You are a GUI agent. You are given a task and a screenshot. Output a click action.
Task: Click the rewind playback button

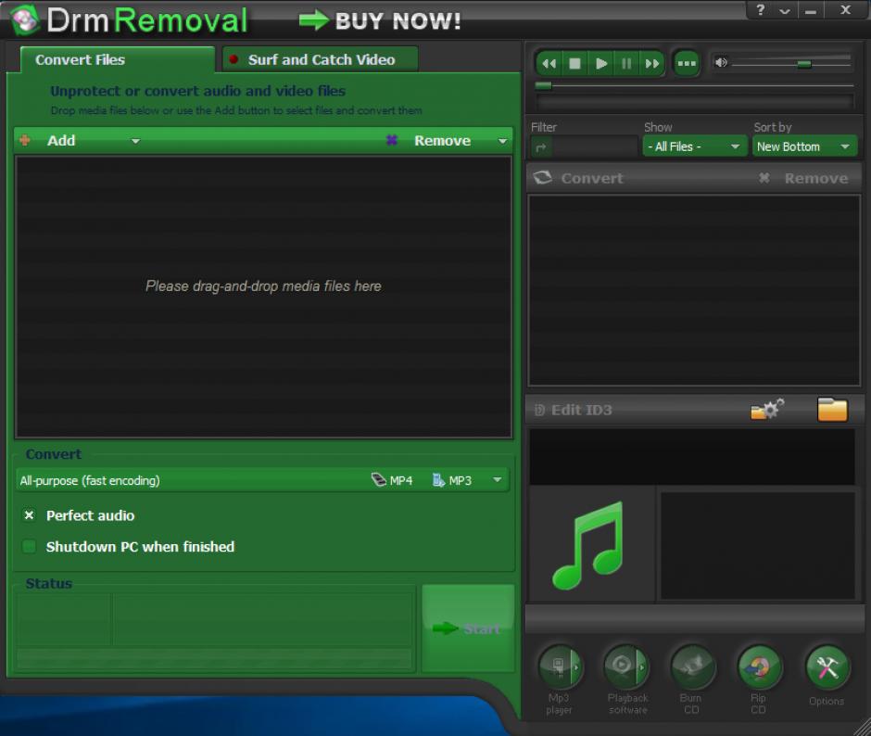pyautogui.click(x=549, y=63)
